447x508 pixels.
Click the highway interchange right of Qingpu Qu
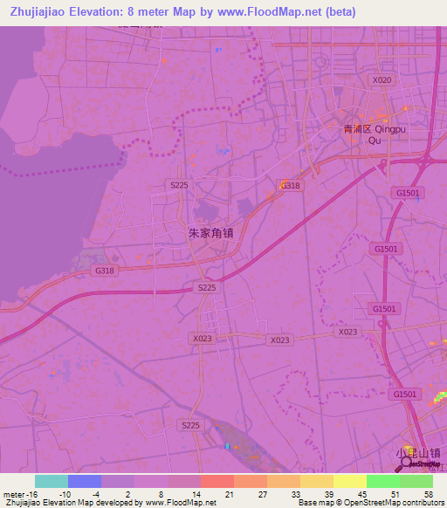424,161
